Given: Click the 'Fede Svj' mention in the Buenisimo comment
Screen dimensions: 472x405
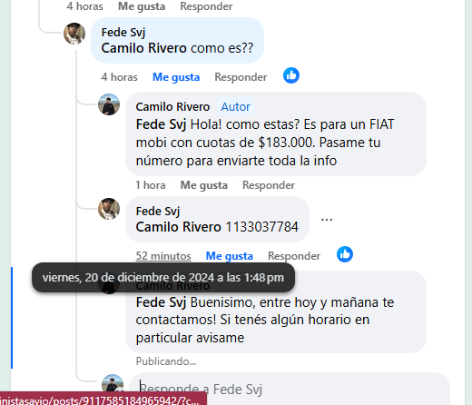Looking at the screenshot, I should tap(161, 302).
